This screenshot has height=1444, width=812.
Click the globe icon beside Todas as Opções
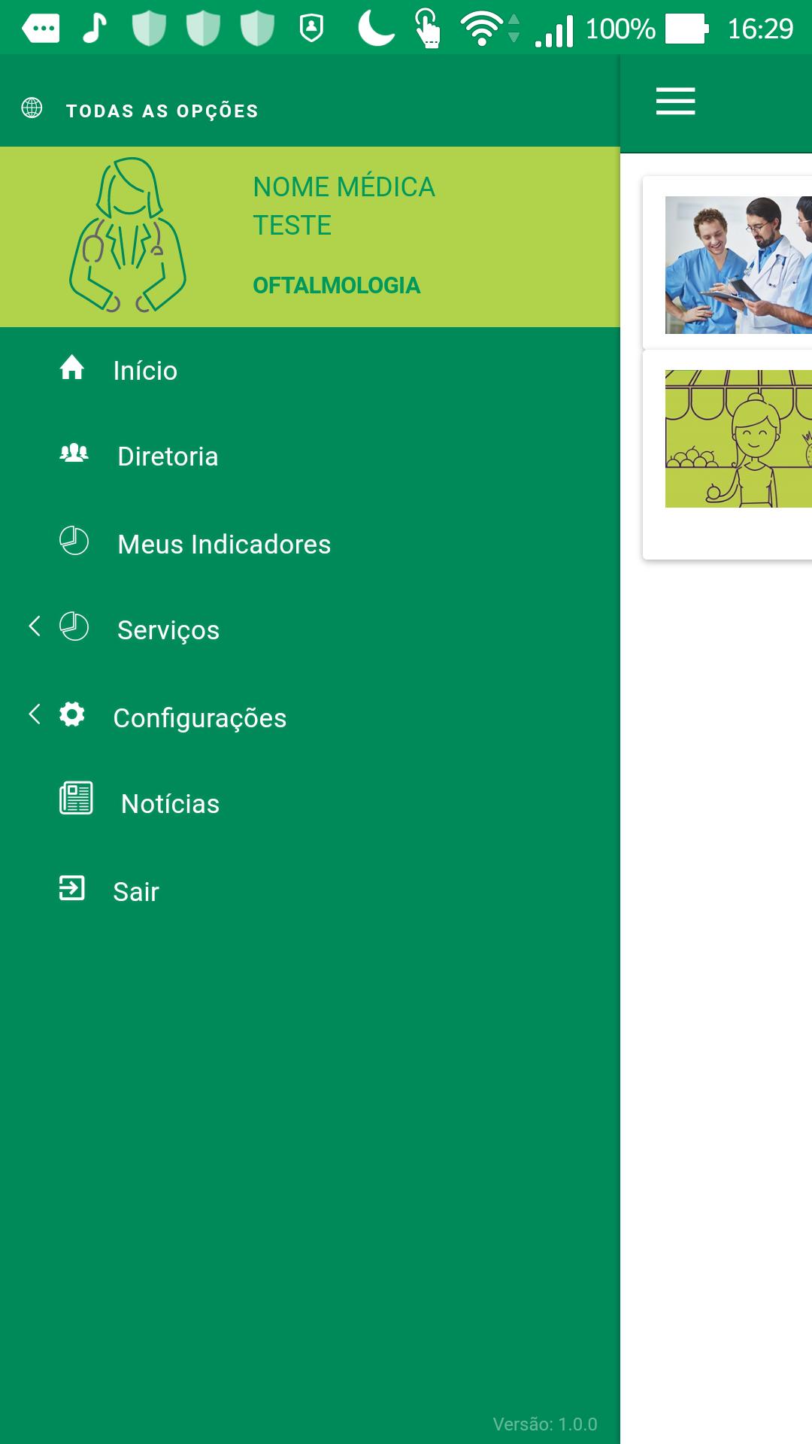tap(32, 108)
